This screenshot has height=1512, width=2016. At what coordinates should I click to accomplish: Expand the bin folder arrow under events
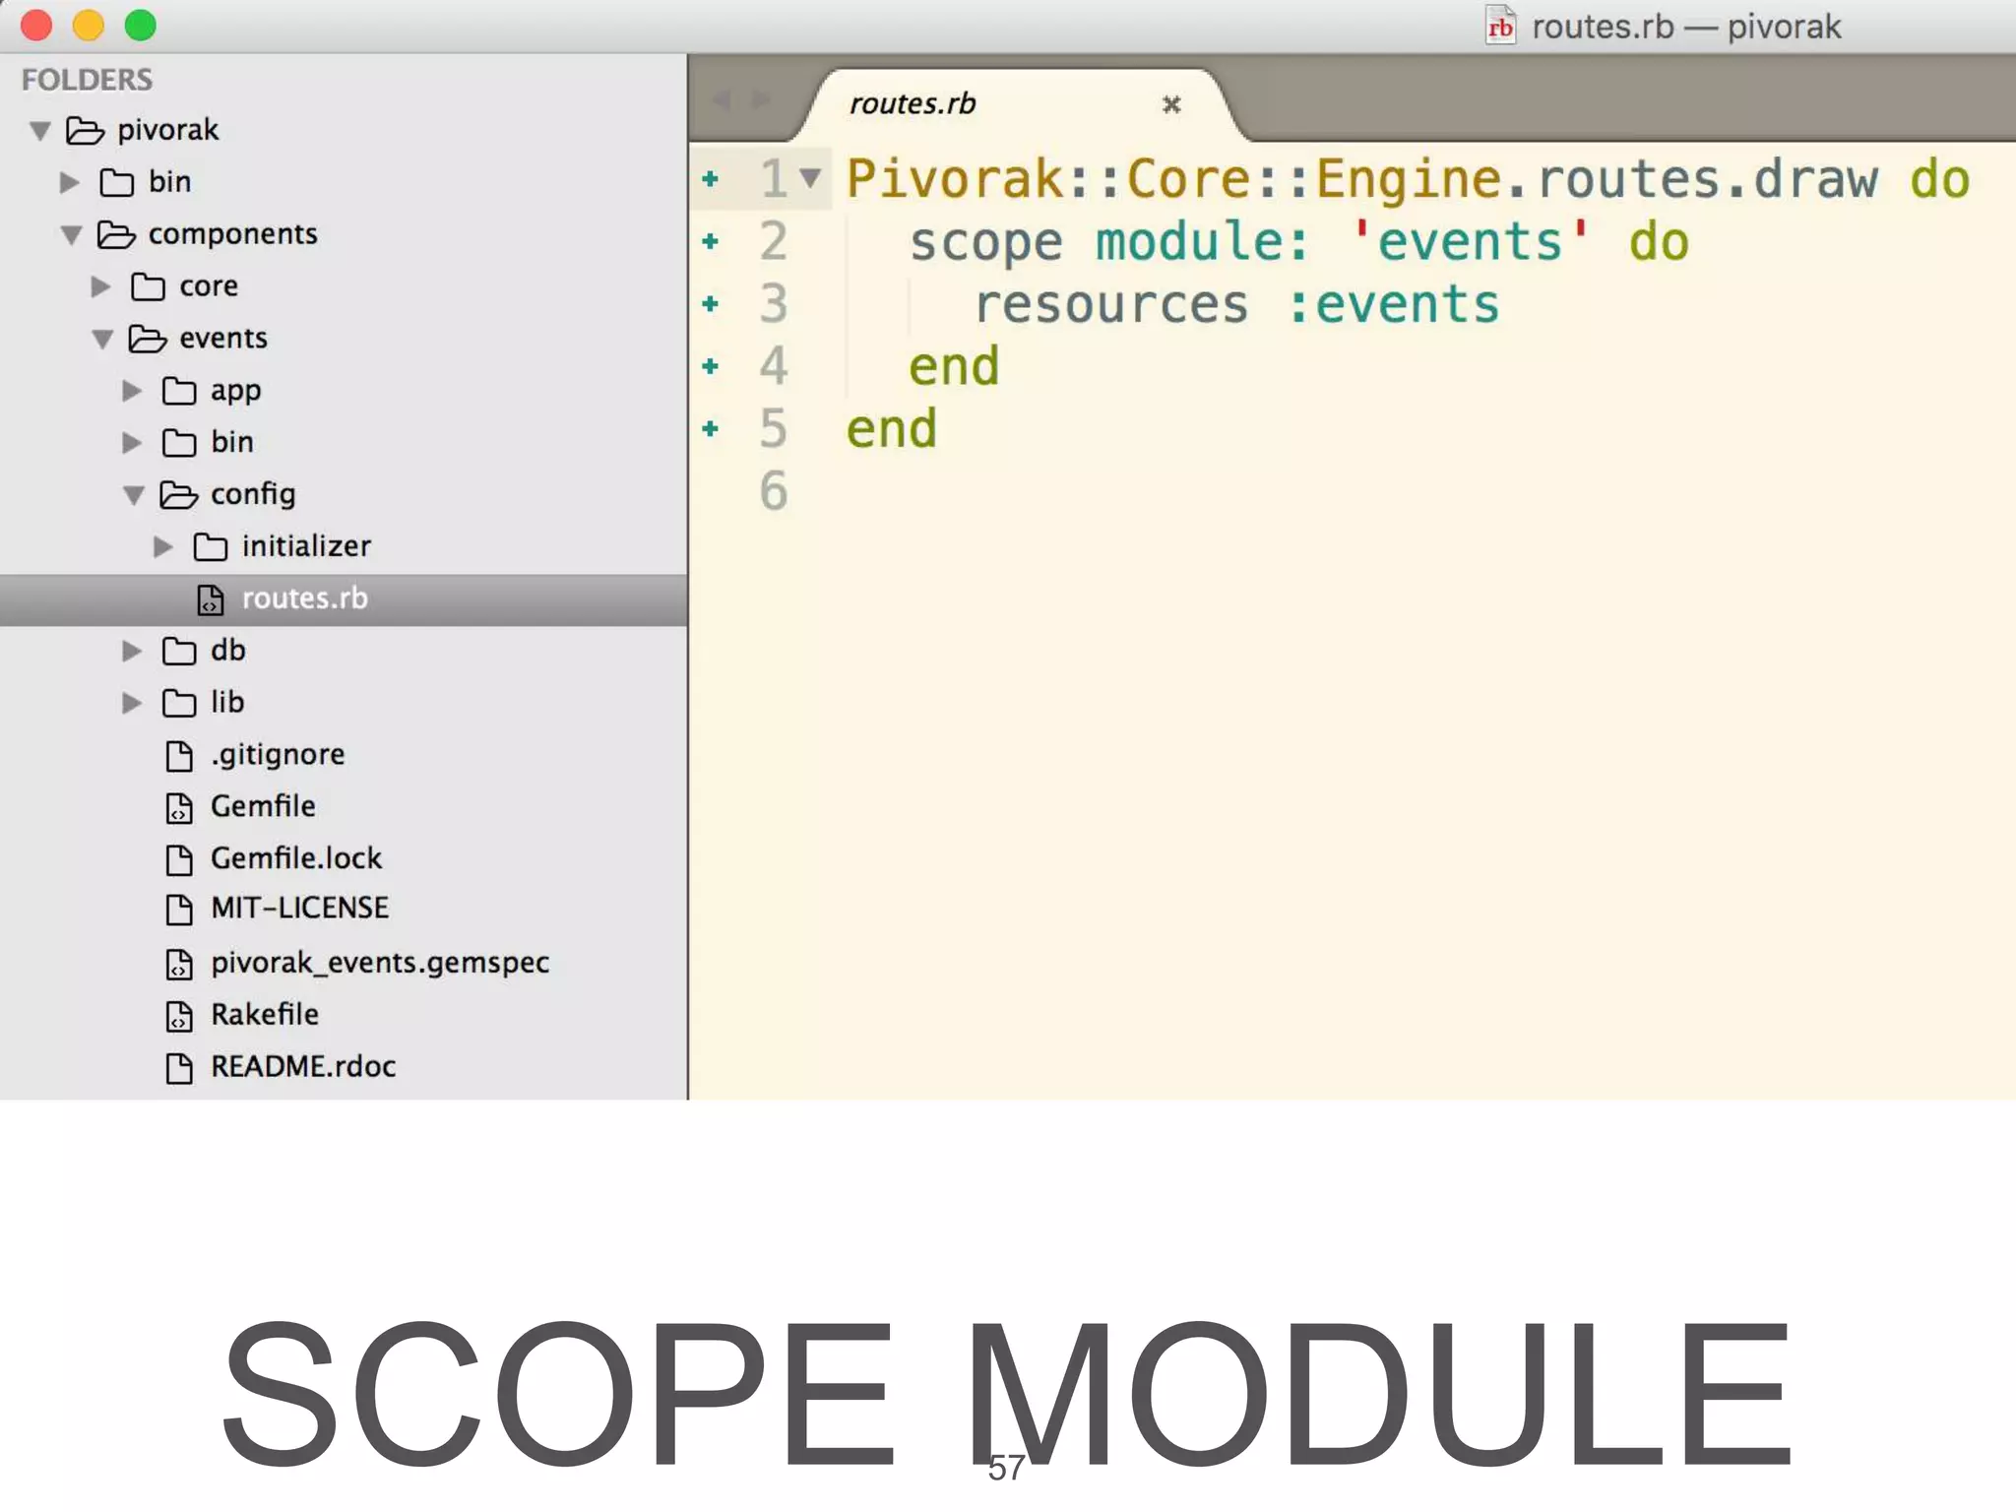click(x=132, y=443)
